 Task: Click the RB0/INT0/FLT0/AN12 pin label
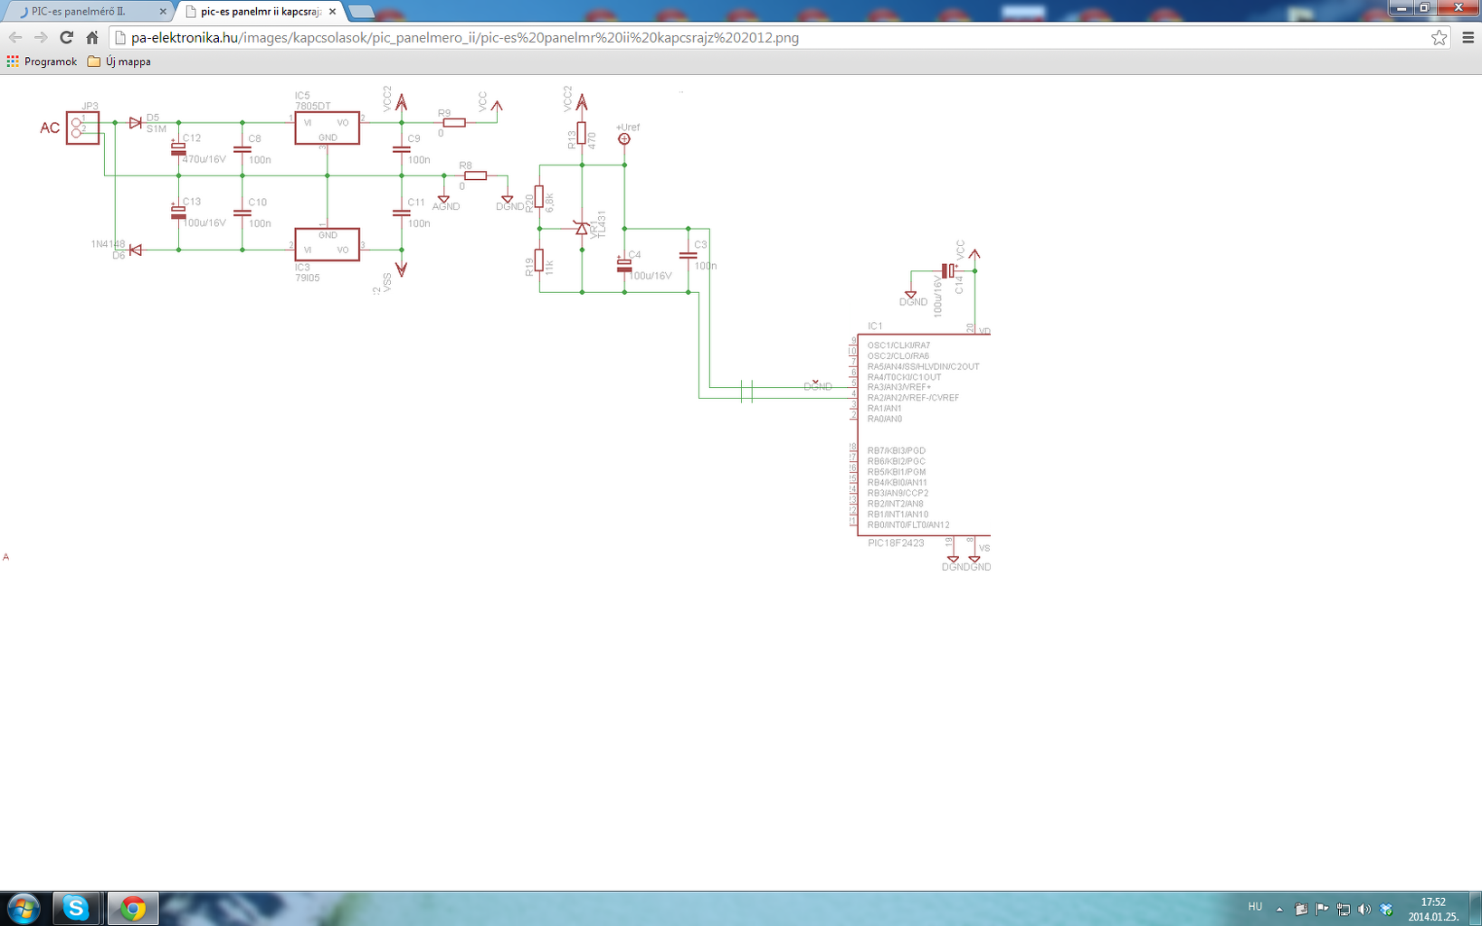coord(908,524)
